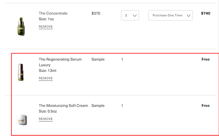The height and width of the screenshot is (136, 219).
Task: Click the Size: 1oz text under The Concentrate
Action: coord(46,19)
